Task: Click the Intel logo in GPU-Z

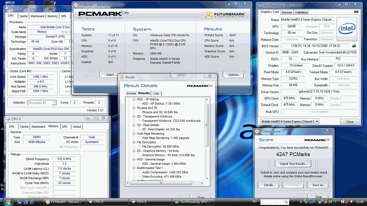Action: (347, 29)
